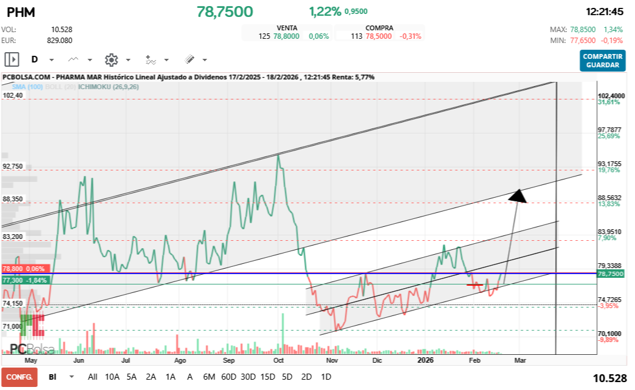The image size is (635, 390).
Task: Select the drawing pencil tool icon
Action: click(190, 60)
